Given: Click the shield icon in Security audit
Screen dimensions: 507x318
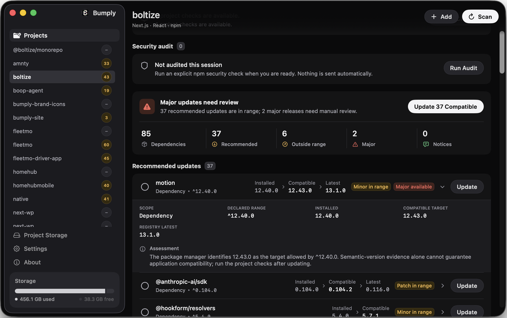Looking at the screenshot, I should 144,66.
